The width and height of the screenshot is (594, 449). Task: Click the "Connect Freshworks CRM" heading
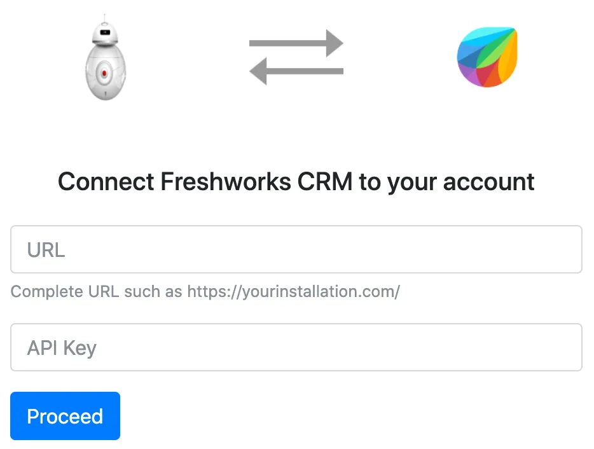[205, 181]
